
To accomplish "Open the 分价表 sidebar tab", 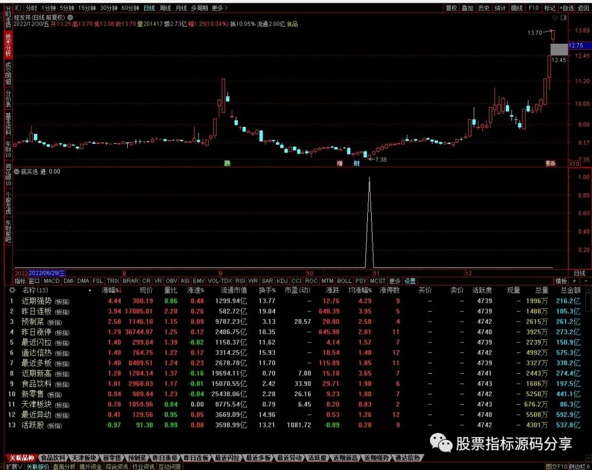I will pos(8,98).
